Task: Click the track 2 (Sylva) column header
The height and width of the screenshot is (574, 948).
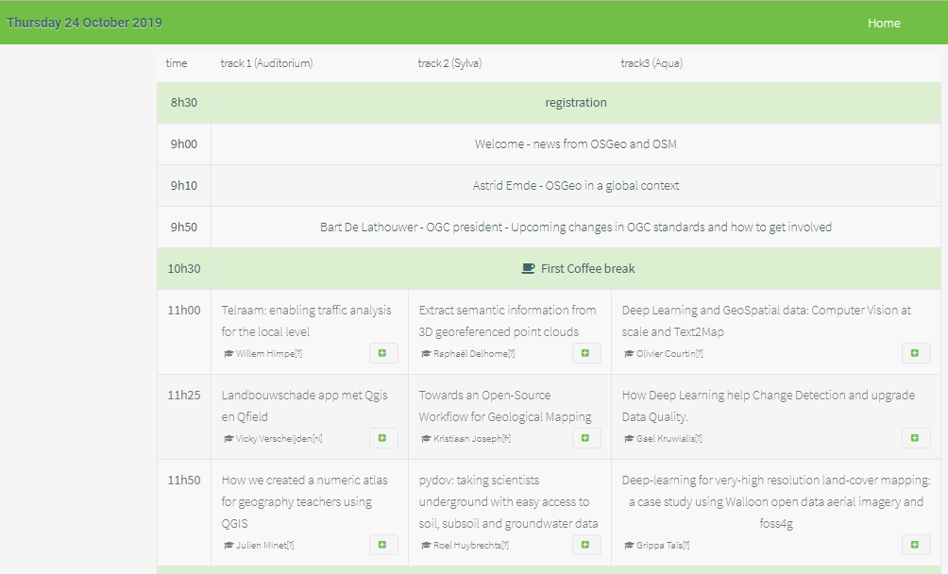Action: point(449,63)
